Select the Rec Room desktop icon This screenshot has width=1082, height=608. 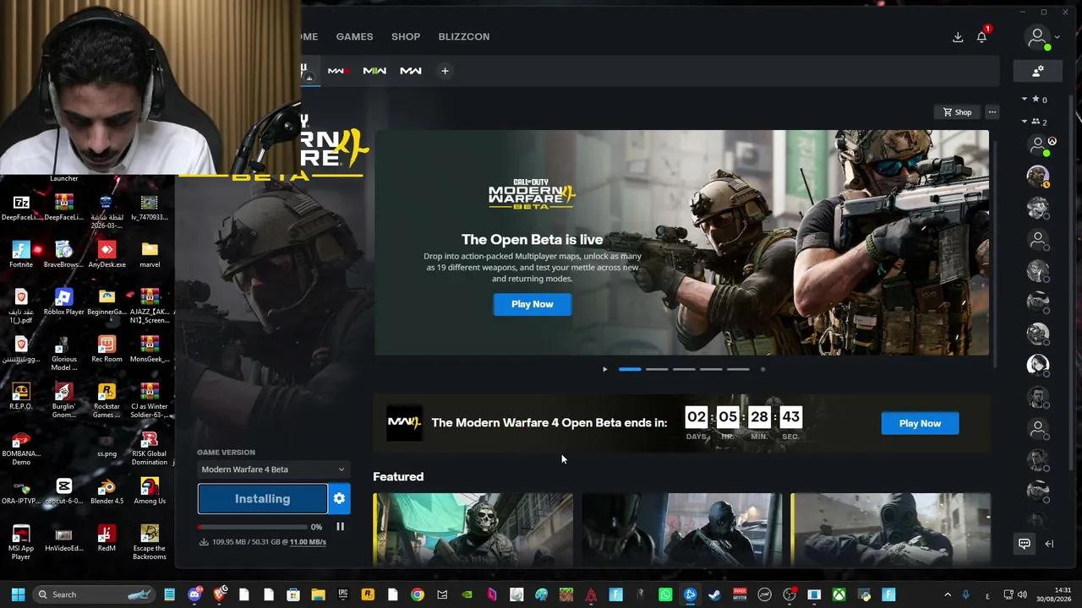tap(107, 348)
